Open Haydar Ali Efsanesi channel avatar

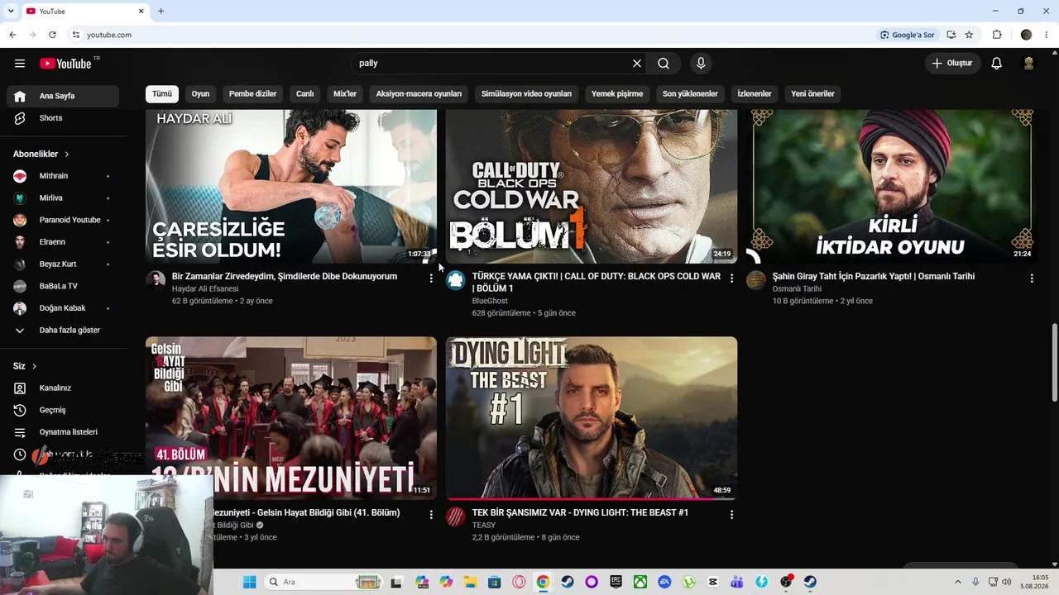click(156, 279)
